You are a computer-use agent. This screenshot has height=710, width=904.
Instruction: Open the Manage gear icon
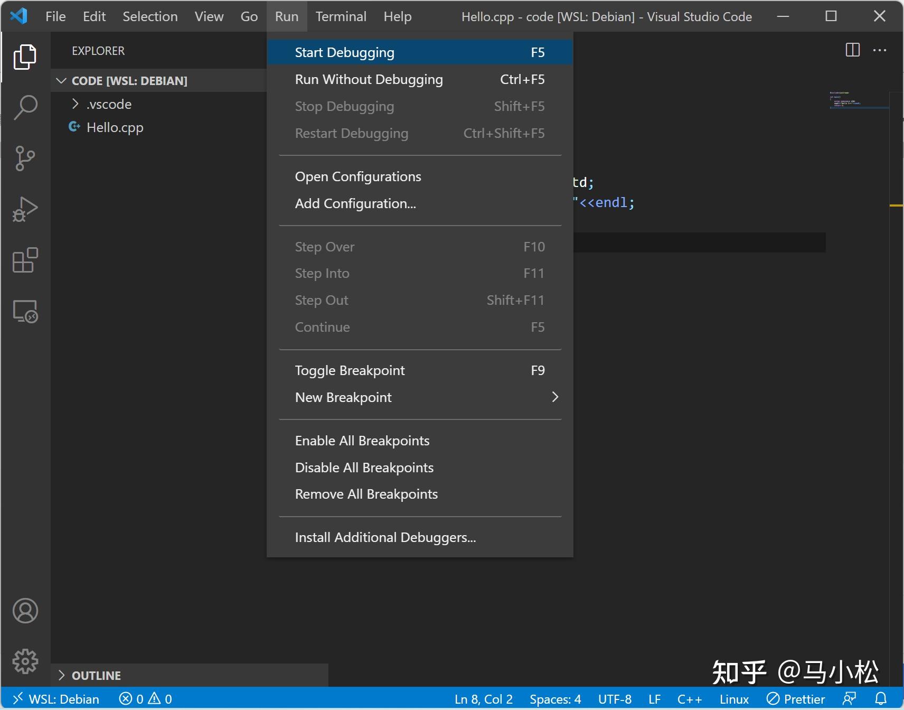25,661
